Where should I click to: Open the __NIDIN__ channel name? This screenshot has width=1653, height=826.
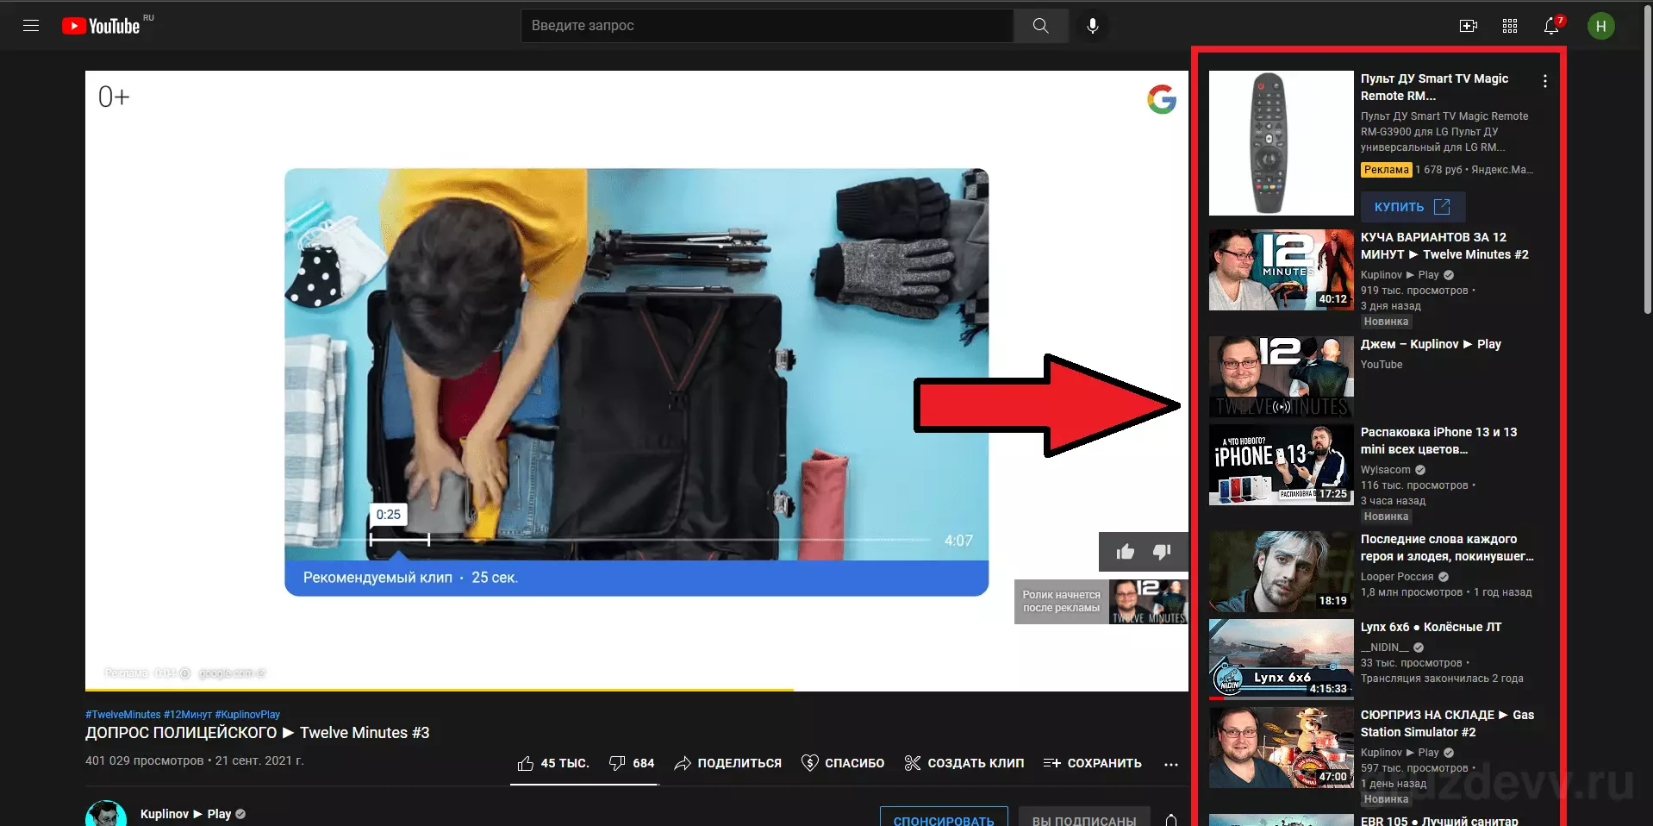[x=1385, y=648]
